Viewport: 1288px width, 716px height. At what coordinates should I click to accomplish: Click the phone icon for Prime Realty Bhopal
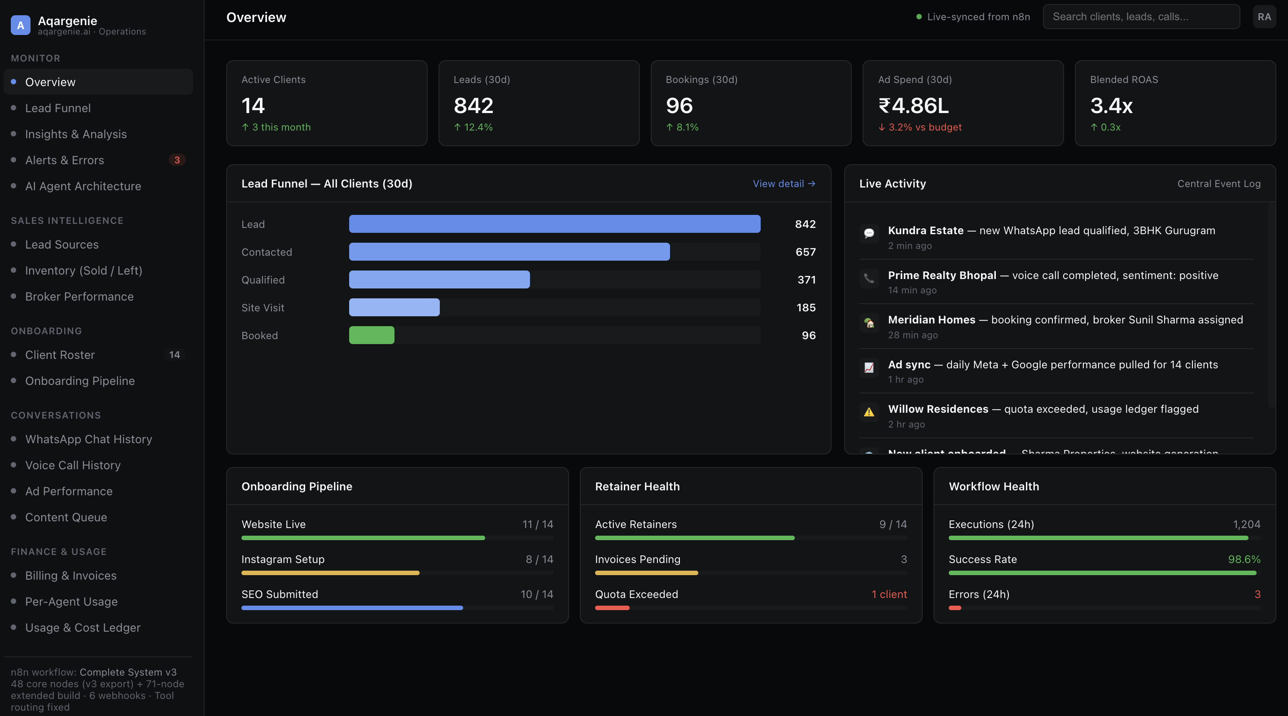coord(869,278)
